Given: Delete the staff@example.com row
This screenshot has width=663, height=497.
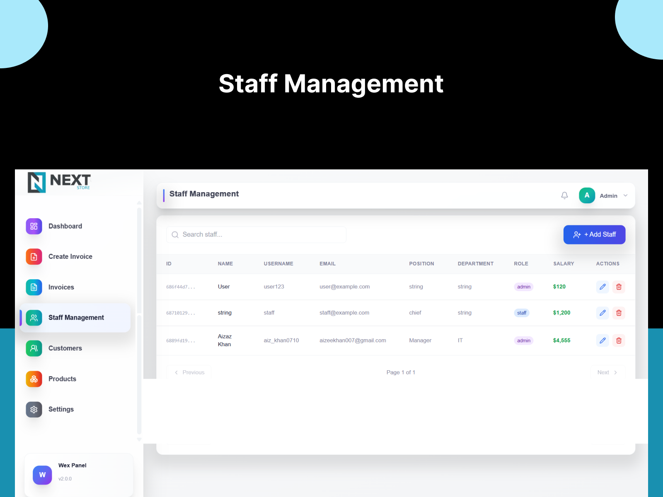Looking at the screenshot, I should tap(619, 313).
